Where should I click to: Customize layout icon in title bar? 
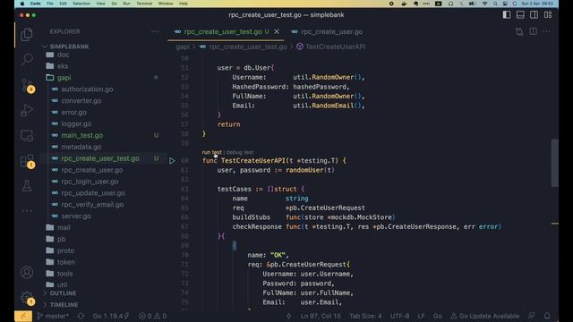548,15
